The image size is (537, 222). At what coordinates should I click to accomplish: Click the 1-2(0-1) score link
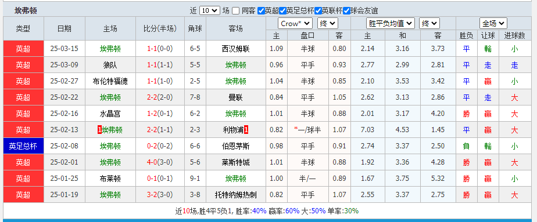point(160,114)
